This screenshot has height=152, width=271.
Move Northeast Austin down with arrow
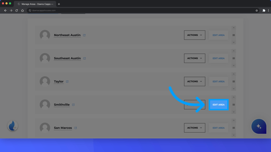click(x=234, y=42)
